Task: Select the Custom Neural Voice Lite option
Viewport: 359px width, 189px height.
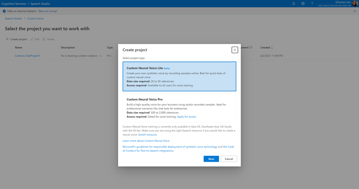Action: click(x=179, y=77)
